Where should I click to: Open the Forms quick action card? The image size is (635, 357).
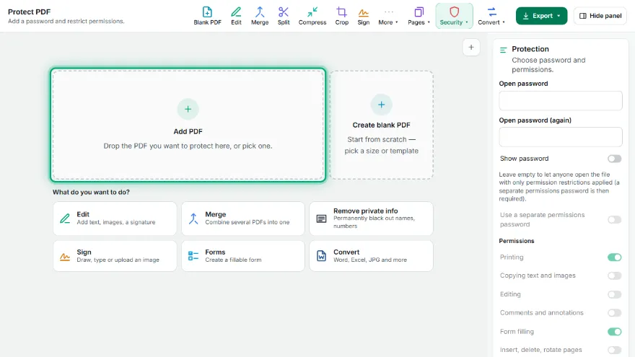point(243,256)
